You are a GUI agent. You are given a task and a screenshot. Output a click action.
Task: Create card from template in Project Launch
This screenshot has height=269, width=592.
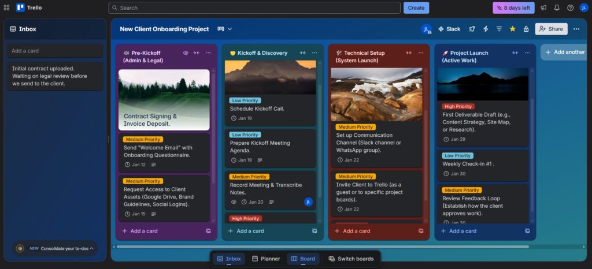click(527, 231)
